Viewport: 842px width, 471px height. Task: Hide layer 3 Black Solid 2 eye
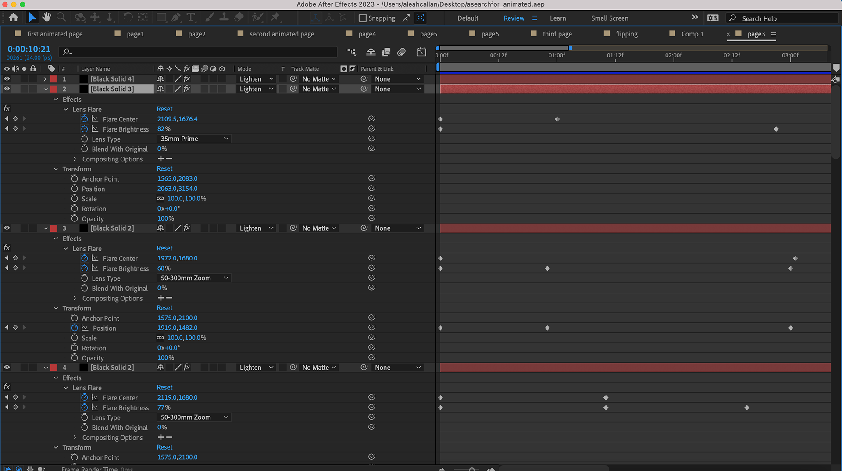pos(7,228)
